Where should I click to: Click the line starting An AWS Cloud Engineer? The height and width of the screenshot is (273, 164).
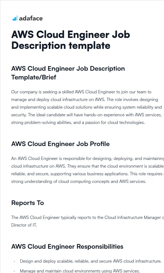pyautogui.click(x=88, y=158)
